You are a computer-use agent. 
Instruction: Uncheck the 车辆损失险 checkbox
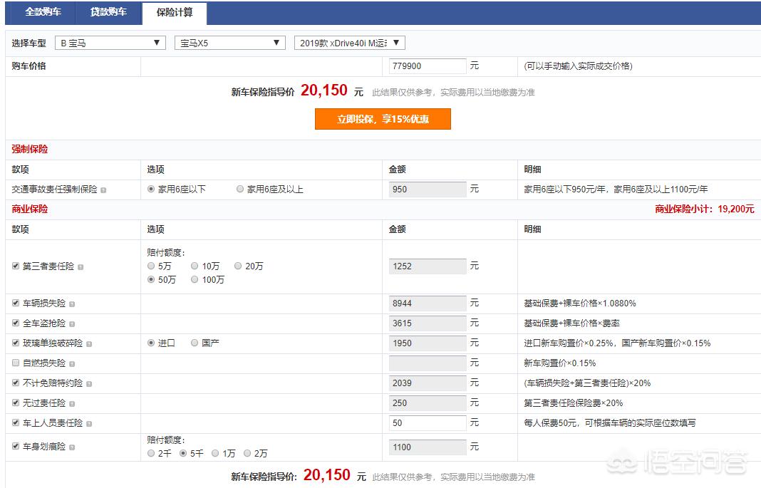[16, 303]
